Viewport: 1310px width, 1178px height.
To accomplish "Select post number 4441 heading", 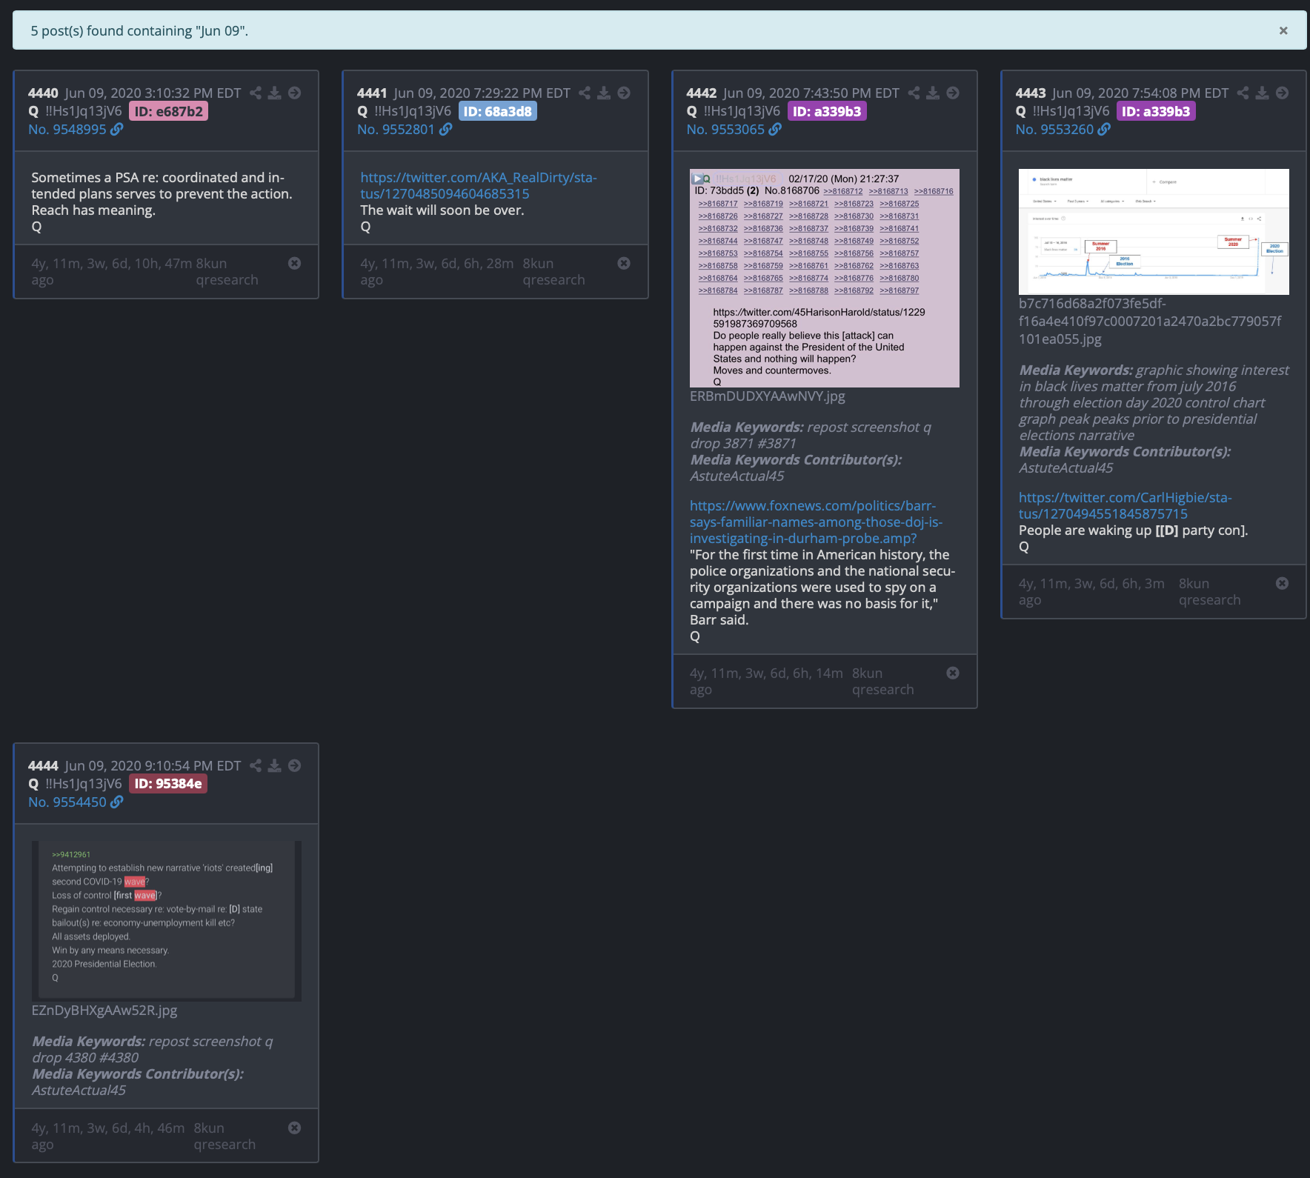I will click(372, 93).
